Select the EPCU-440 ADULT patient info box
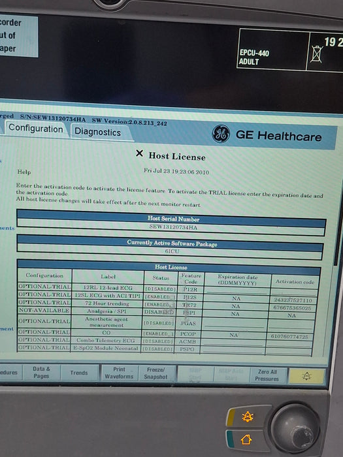 pyautogui.click(x=272, y=49)
